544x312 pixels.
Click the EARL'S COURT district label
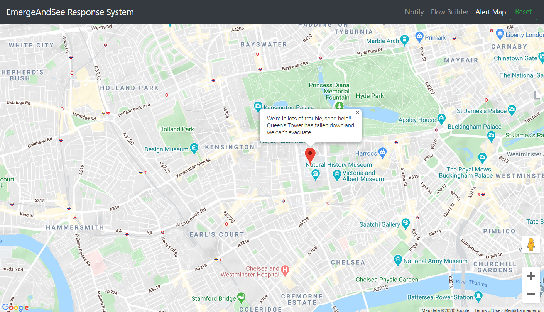click(217, 234)
